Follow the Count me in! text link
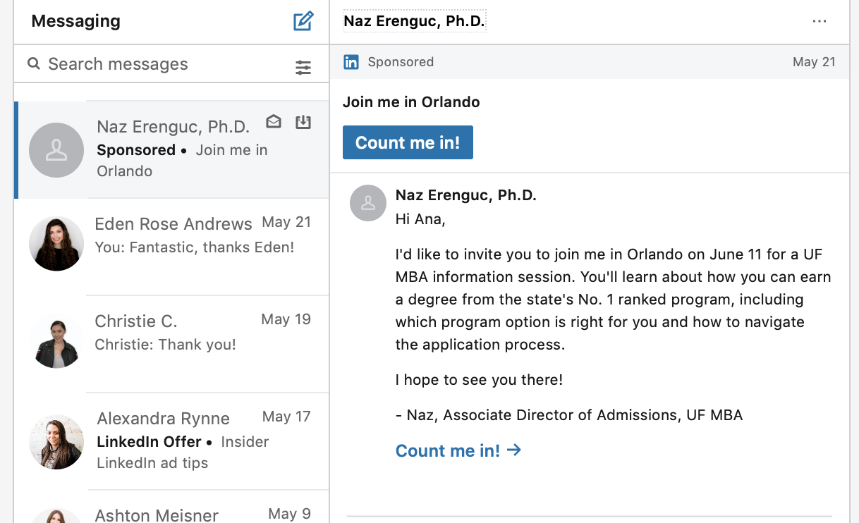The image size is (859, 523). (448, 450)
